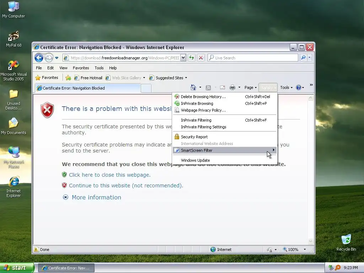Click the Help question mark icon

click(299, 87)
